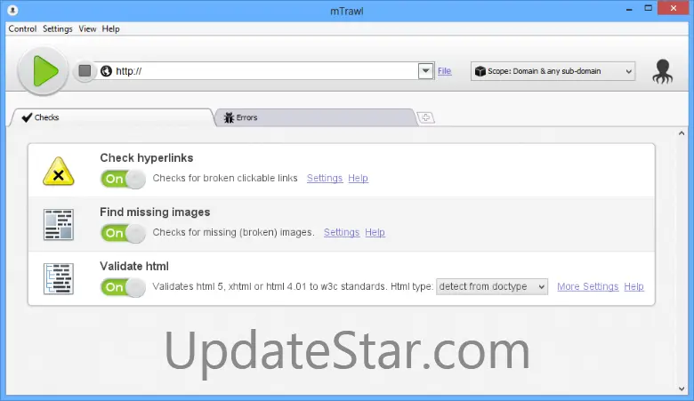Add a new tab with the plus icon

click(x=426, y=117)
